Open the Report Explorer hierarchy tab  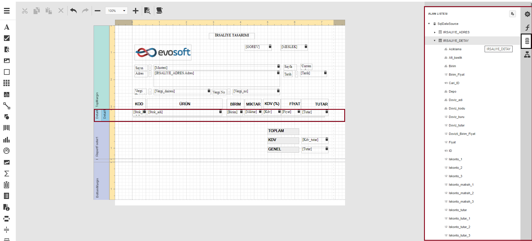click(x=527, y=55)
